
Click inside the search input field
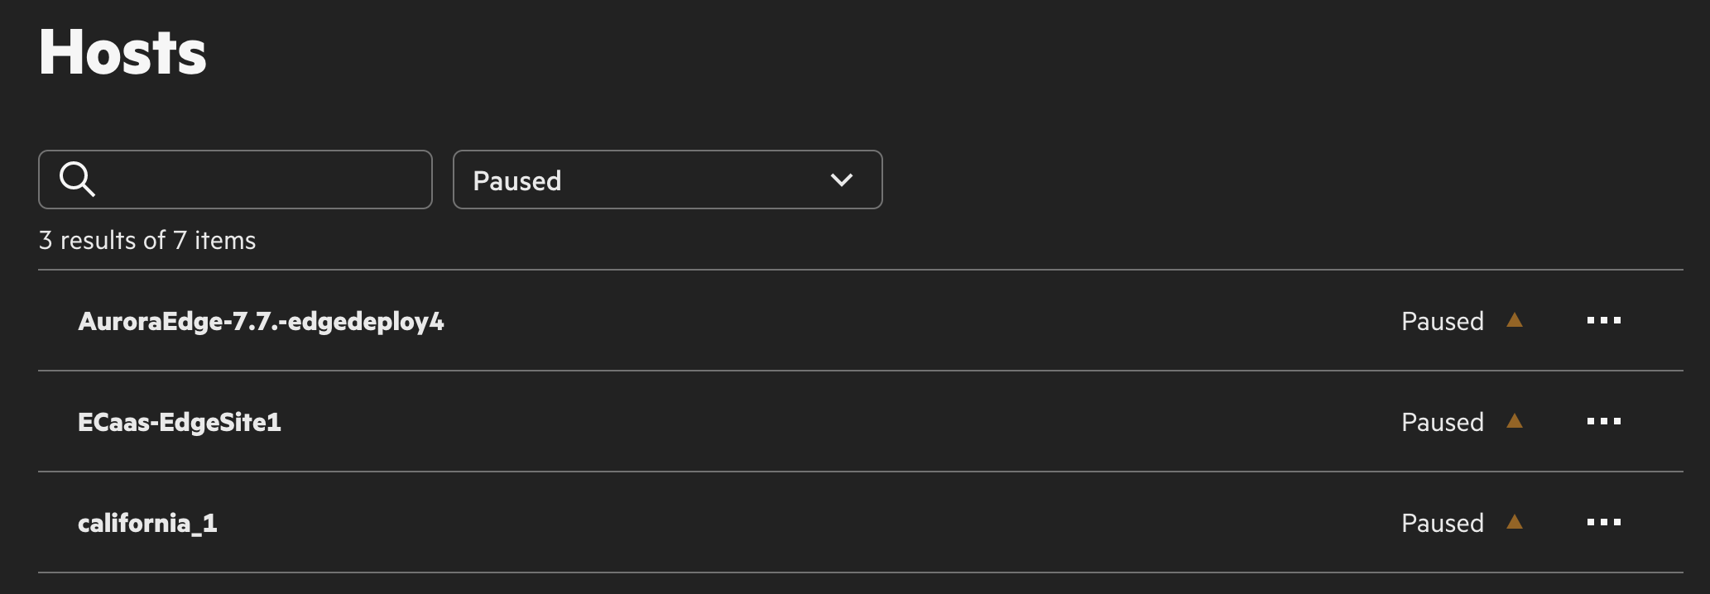[248, 179]
